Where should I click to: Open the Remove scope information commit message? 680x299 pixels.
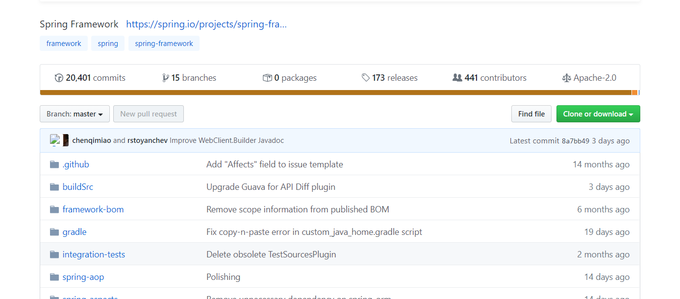298,209
